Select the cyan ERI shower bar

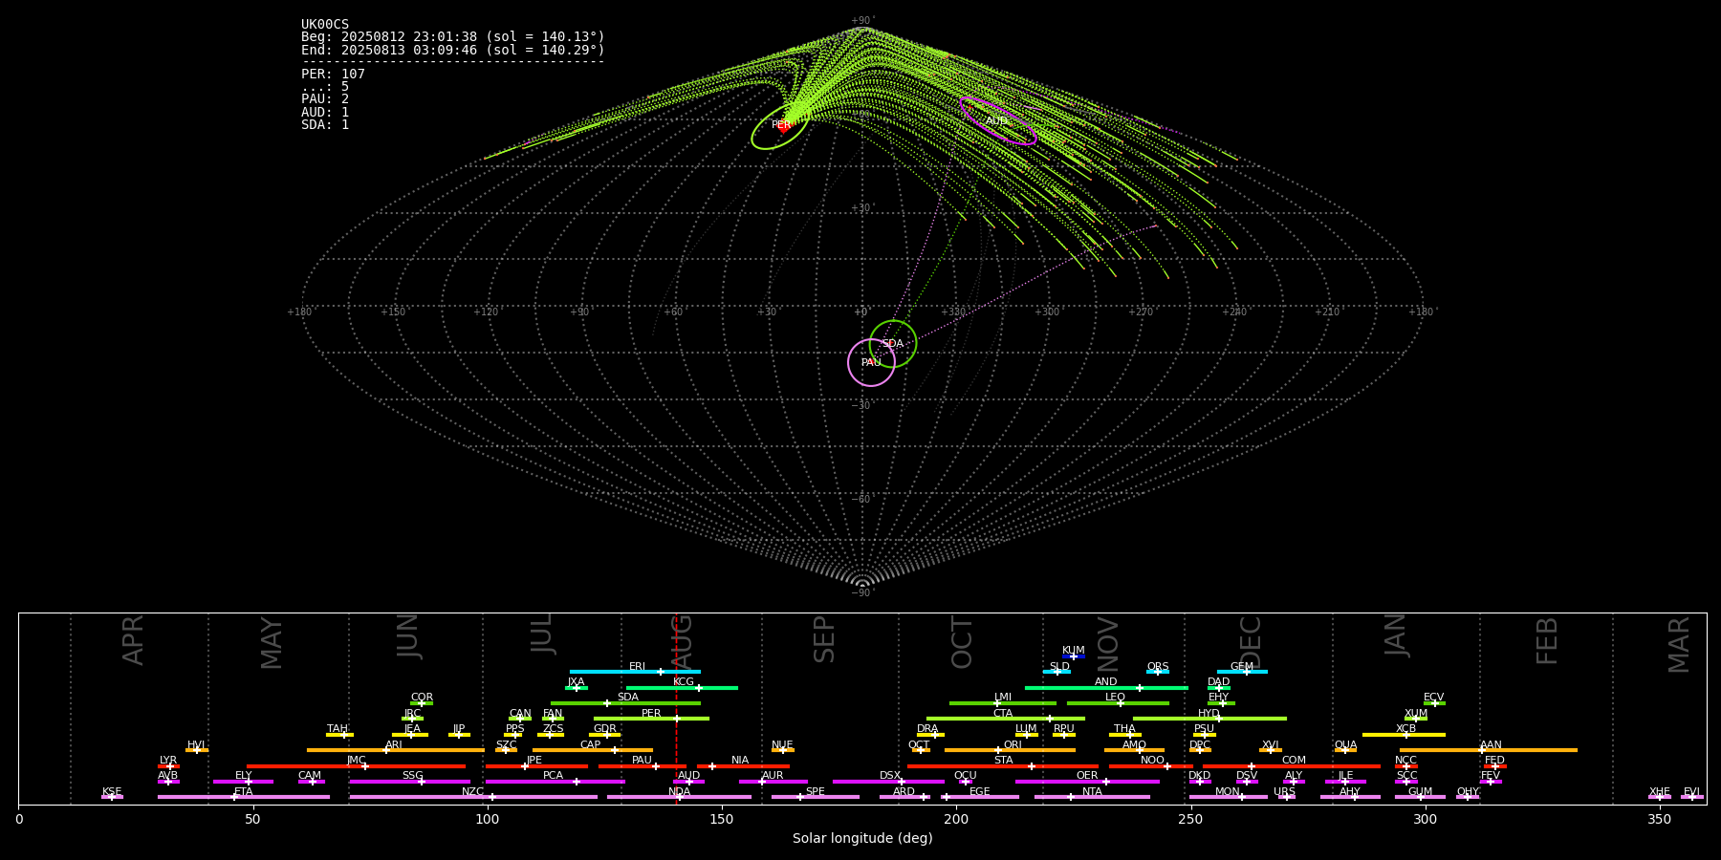coord(635,672)
